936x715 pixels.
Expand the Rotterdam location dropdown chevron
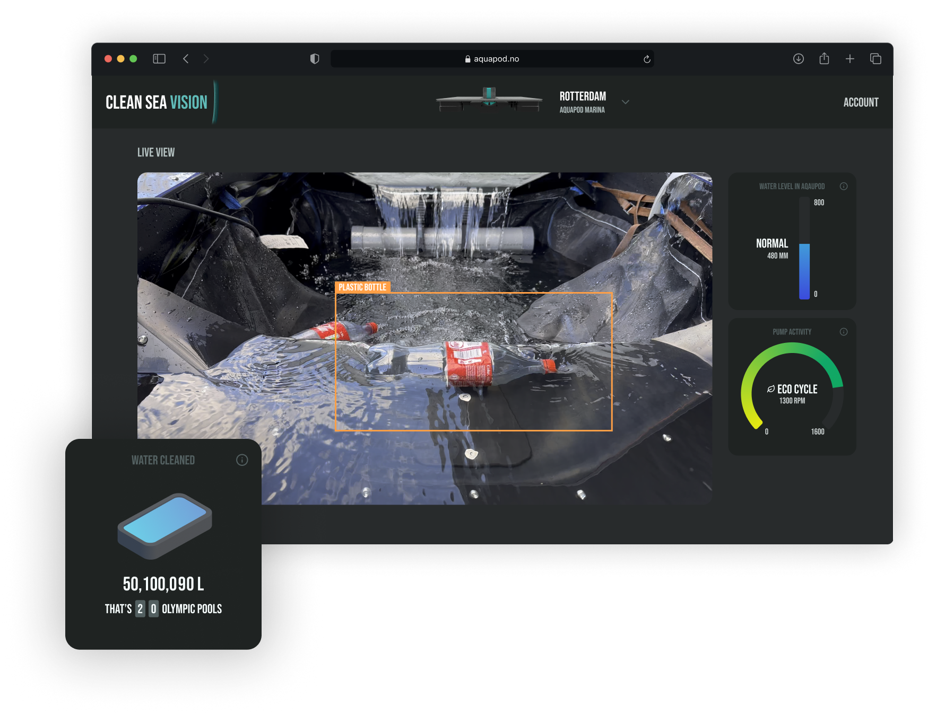point(626,102)
